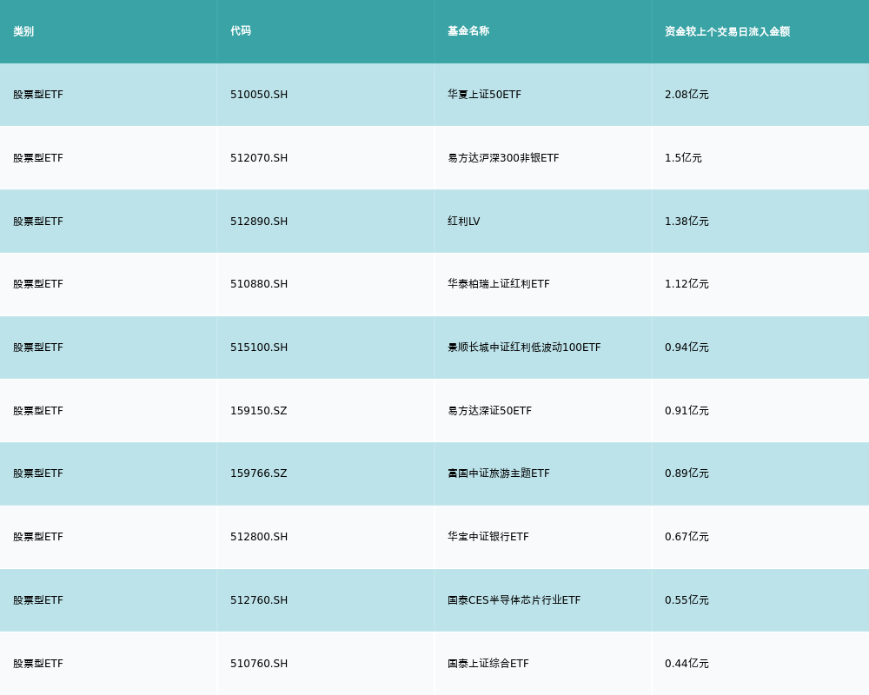The height and width of the screenshot is (695, 869).
Task: Click 股票型ETF in the 515100.SH row
Action: click(38, 347)
